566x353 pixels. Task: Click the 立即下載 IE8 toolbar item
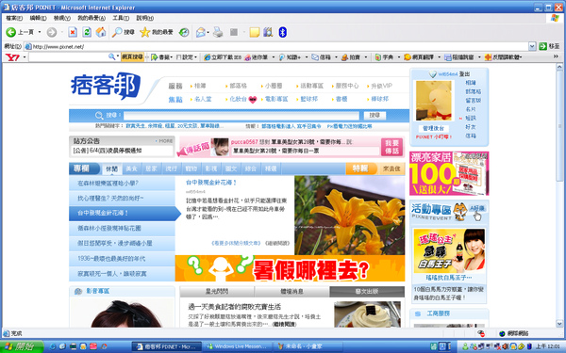[222, 57]
